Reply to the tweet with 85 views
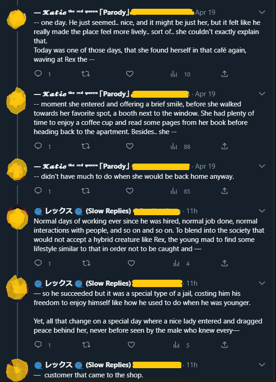Viewport: 276px width, 382px height. 38,191
